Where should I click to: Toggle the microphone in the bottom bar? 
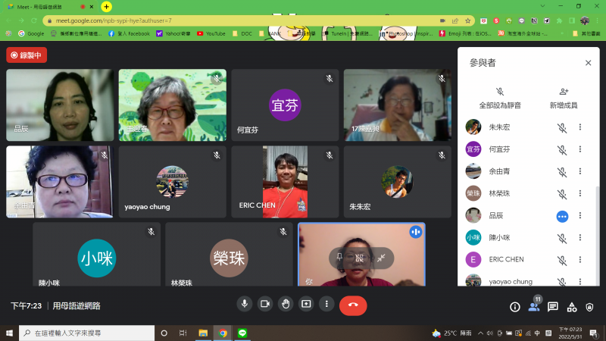pos(245,304)
